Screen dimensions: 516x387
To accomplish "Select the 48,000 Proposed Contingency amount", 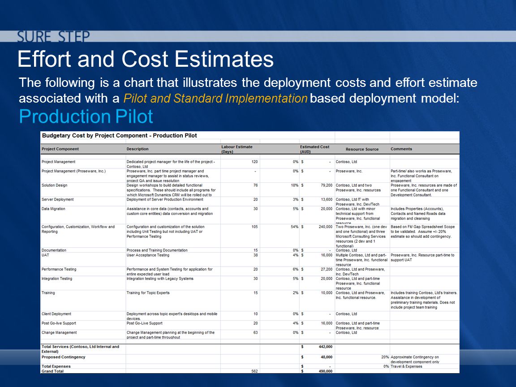I will point(327,357).
